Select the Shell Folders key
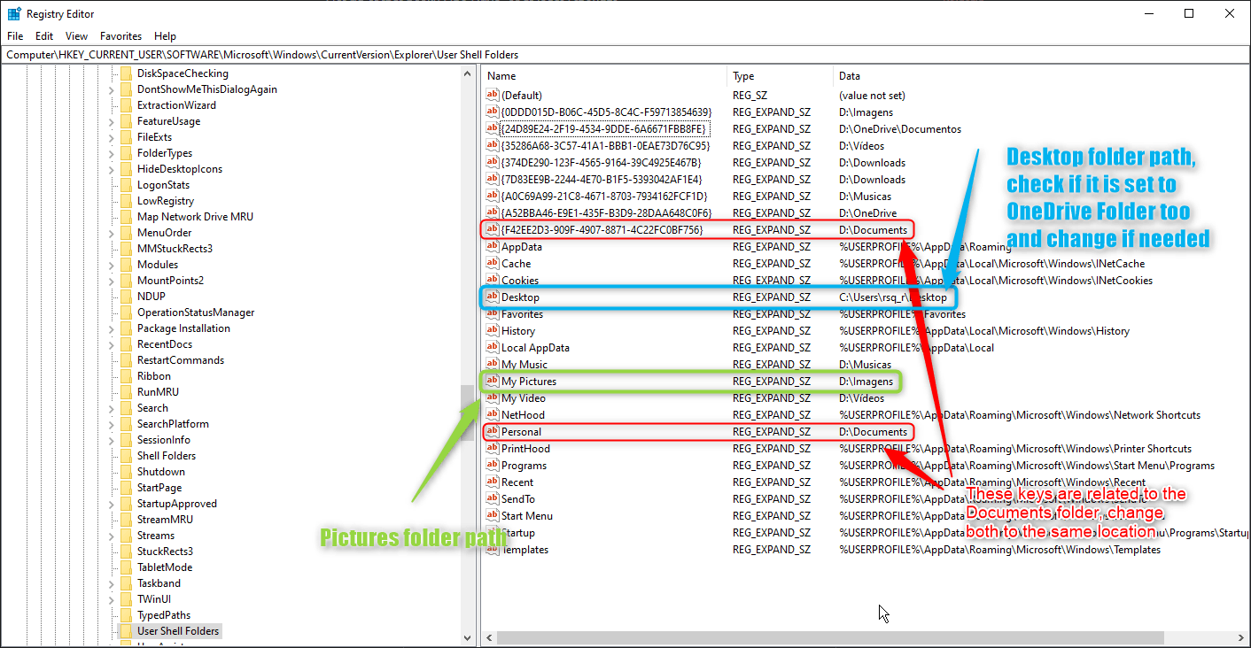Viewport: 1251px width, 648px height. pos(167,456)
